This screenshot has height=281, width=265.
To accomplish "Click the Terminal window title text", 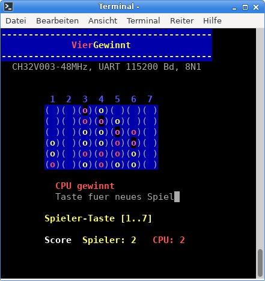I will 119,7.
